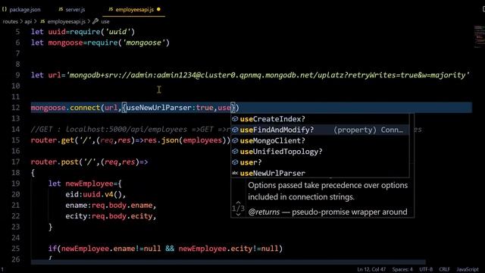Click property icon beside useCreateIndex?
The height and width of the screenshot is (273, 485).
tap(235, 119)
